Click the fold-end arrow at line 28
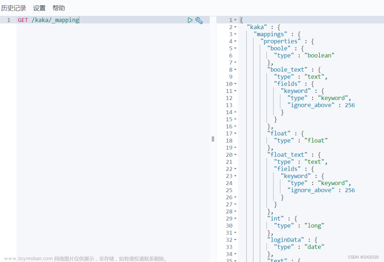Screen dimensions: 384x262 point(235,211)
